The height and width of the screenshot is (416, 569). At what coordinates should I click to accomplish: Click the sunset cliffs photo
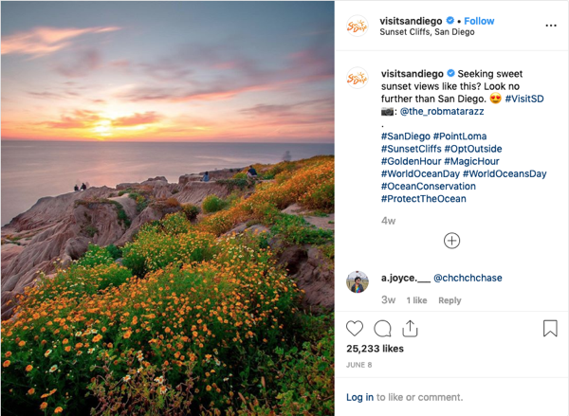pos(167,208)
